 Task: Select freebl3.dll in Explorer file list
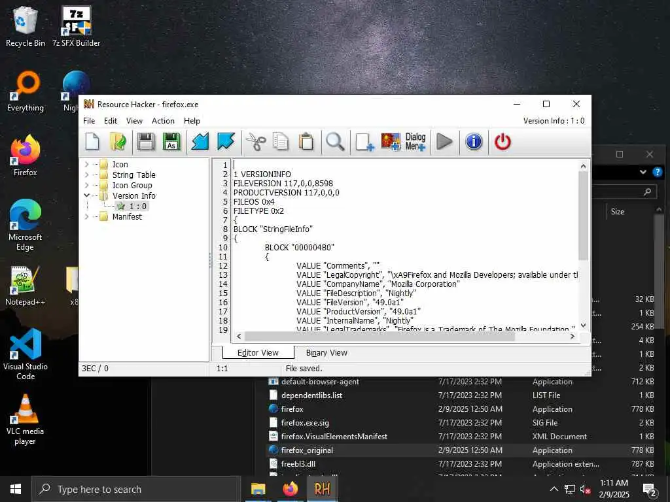pos(298,463)
